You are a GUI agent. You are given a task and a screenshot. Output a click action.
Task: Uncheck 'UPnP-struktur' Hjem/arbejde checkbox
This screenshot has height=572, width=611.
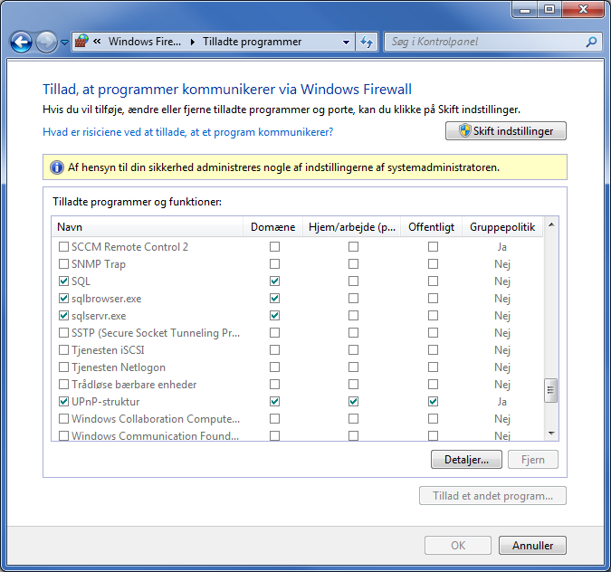tap(353, 401)
